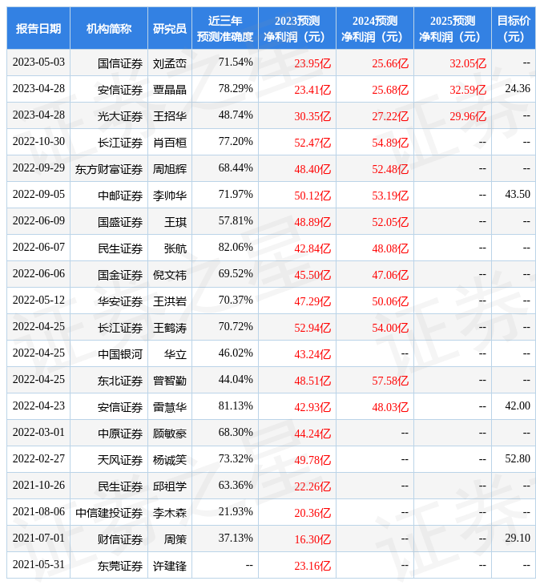Click target price 29.10
The image size is (536, 585).
coord(518,539)
